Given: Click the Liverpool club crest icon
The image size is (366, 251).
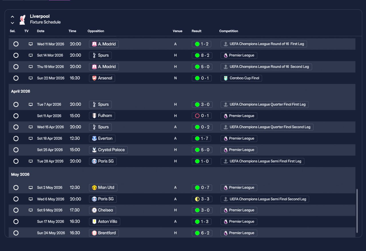Looking at the screenshot, I should point(22,19).
